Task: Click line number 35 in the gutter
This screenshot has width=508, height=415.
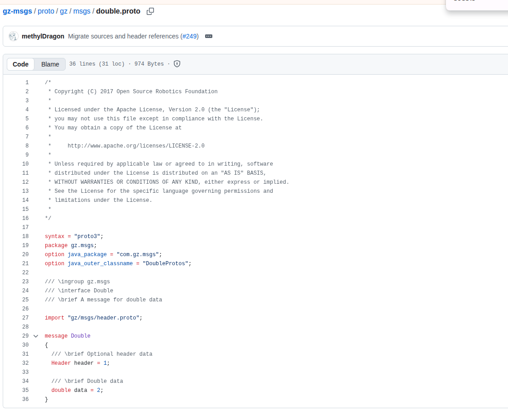Action: [25, 390]
